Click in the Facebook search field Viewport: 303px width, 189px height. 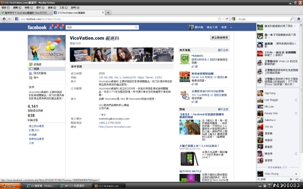(x=100, y=27)
